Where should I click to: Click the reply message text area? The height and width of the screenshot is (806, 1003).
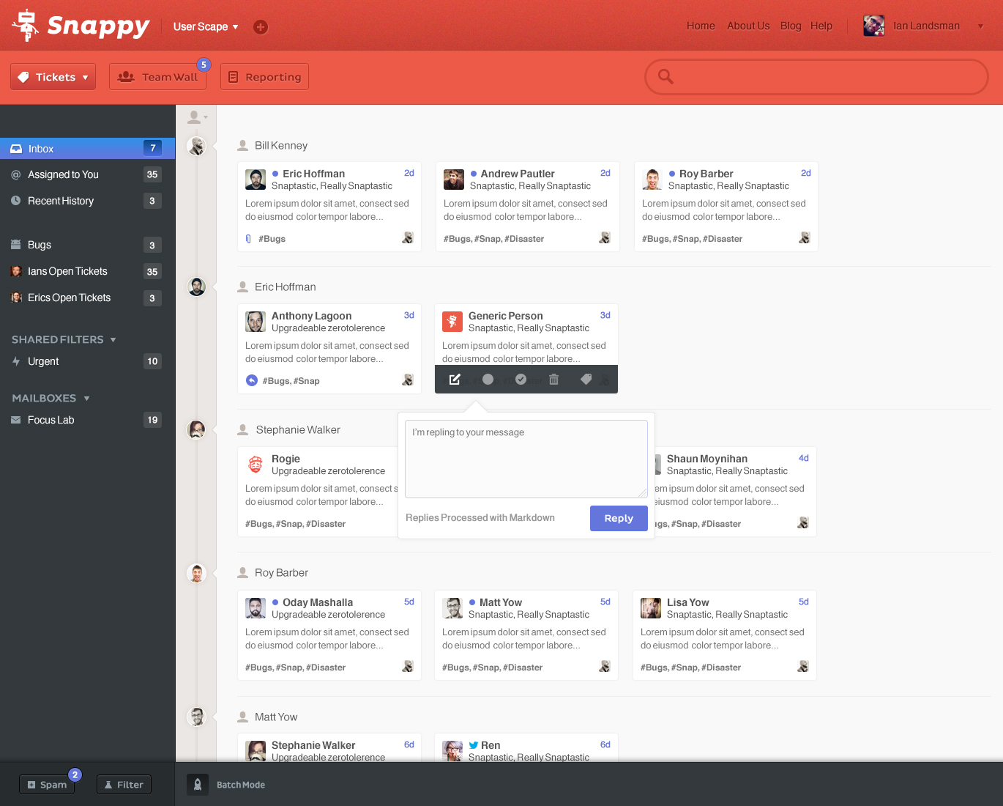[x=526, y=459]
